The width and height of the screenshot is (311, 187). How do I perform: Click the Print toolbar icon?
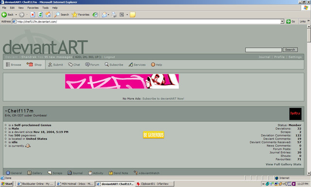[114, 15]
